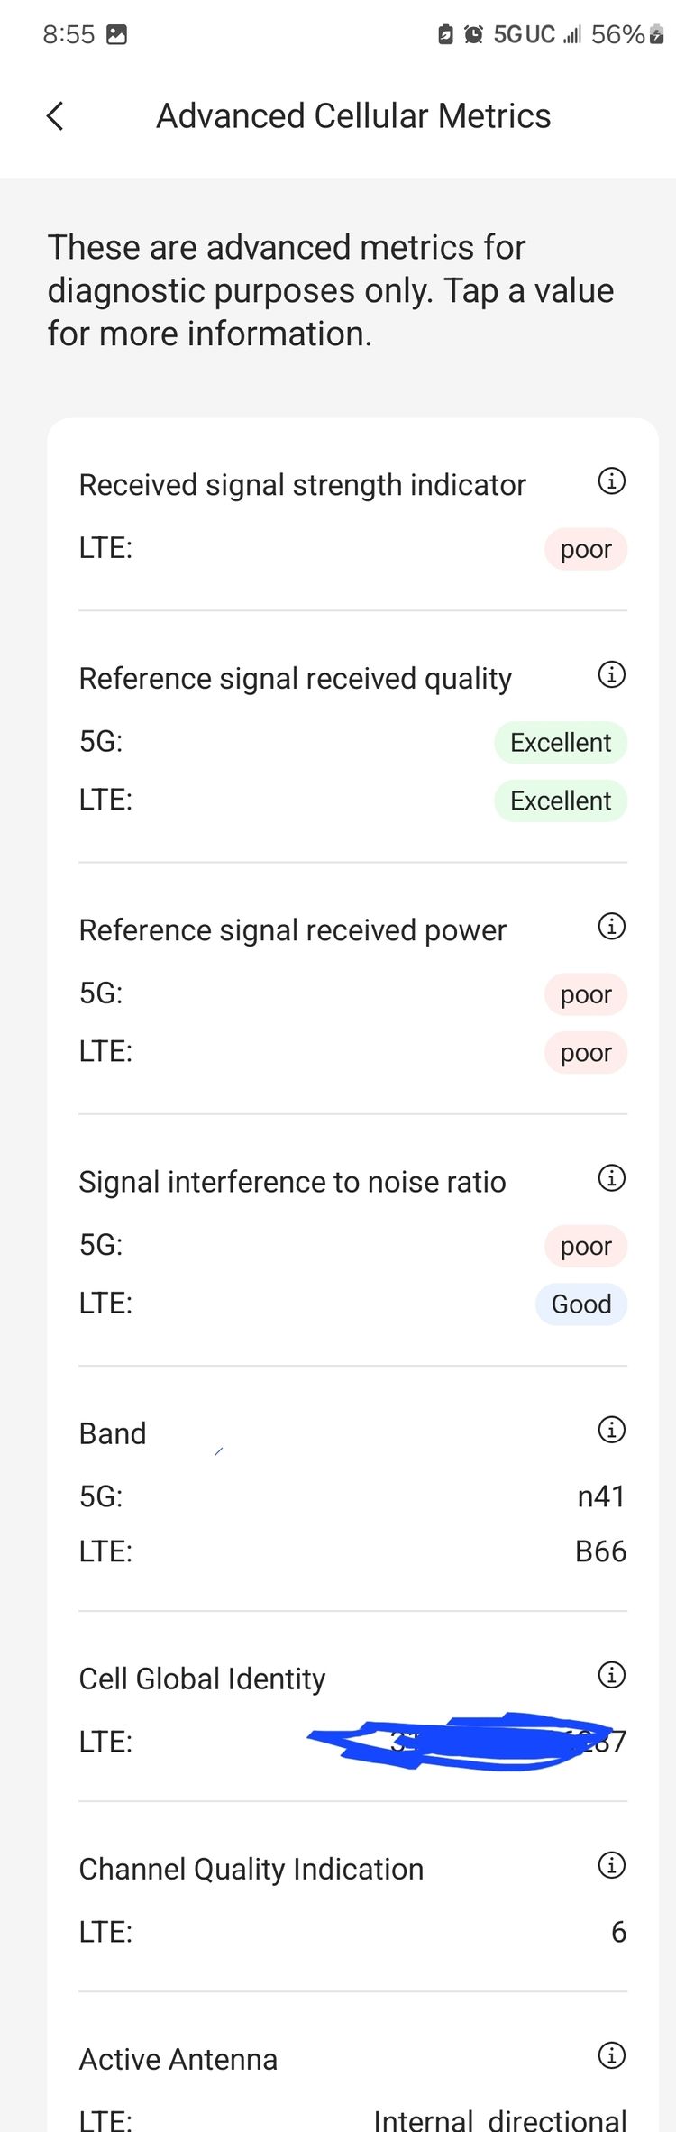Tap the battery percentage in status bar

coord(617,34)
